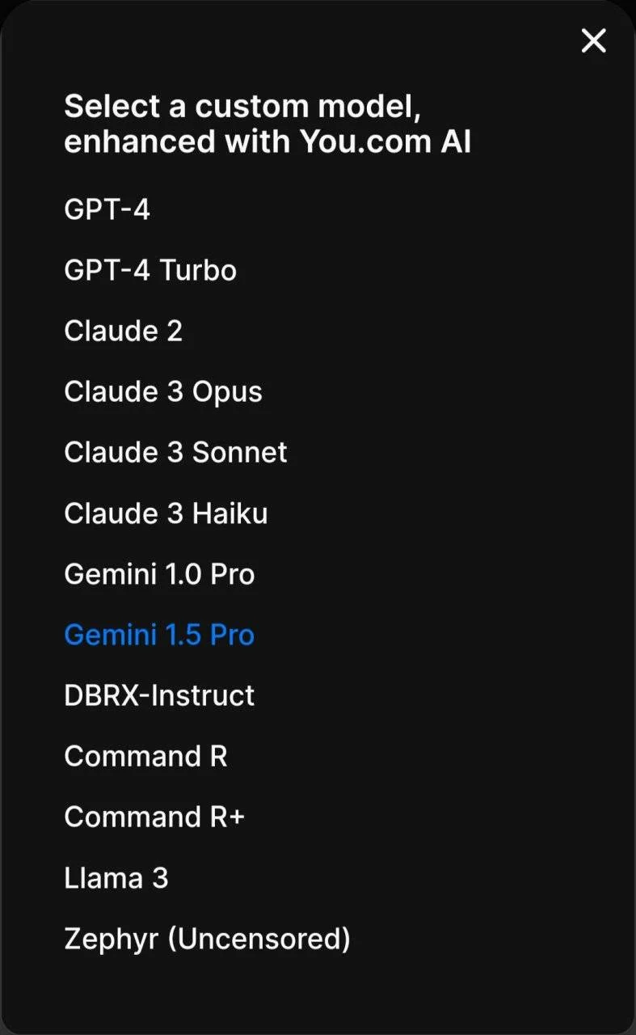Select the GPT-4 model
Screen dimensions: 636x1035
click(107, 210)
